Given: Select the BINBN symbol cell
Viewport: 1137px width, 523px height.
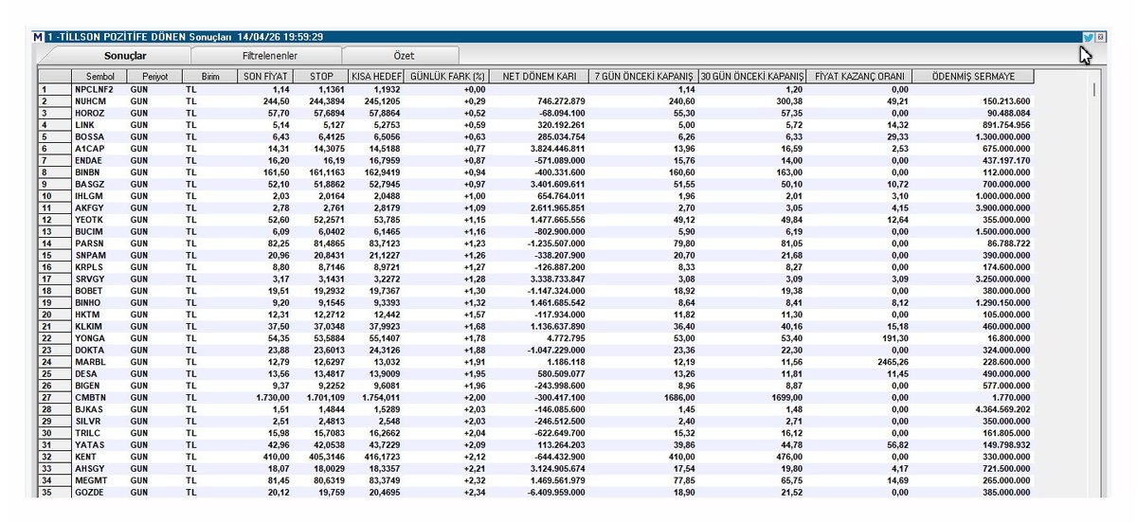Looking at the screenshot, I should 99,174.
